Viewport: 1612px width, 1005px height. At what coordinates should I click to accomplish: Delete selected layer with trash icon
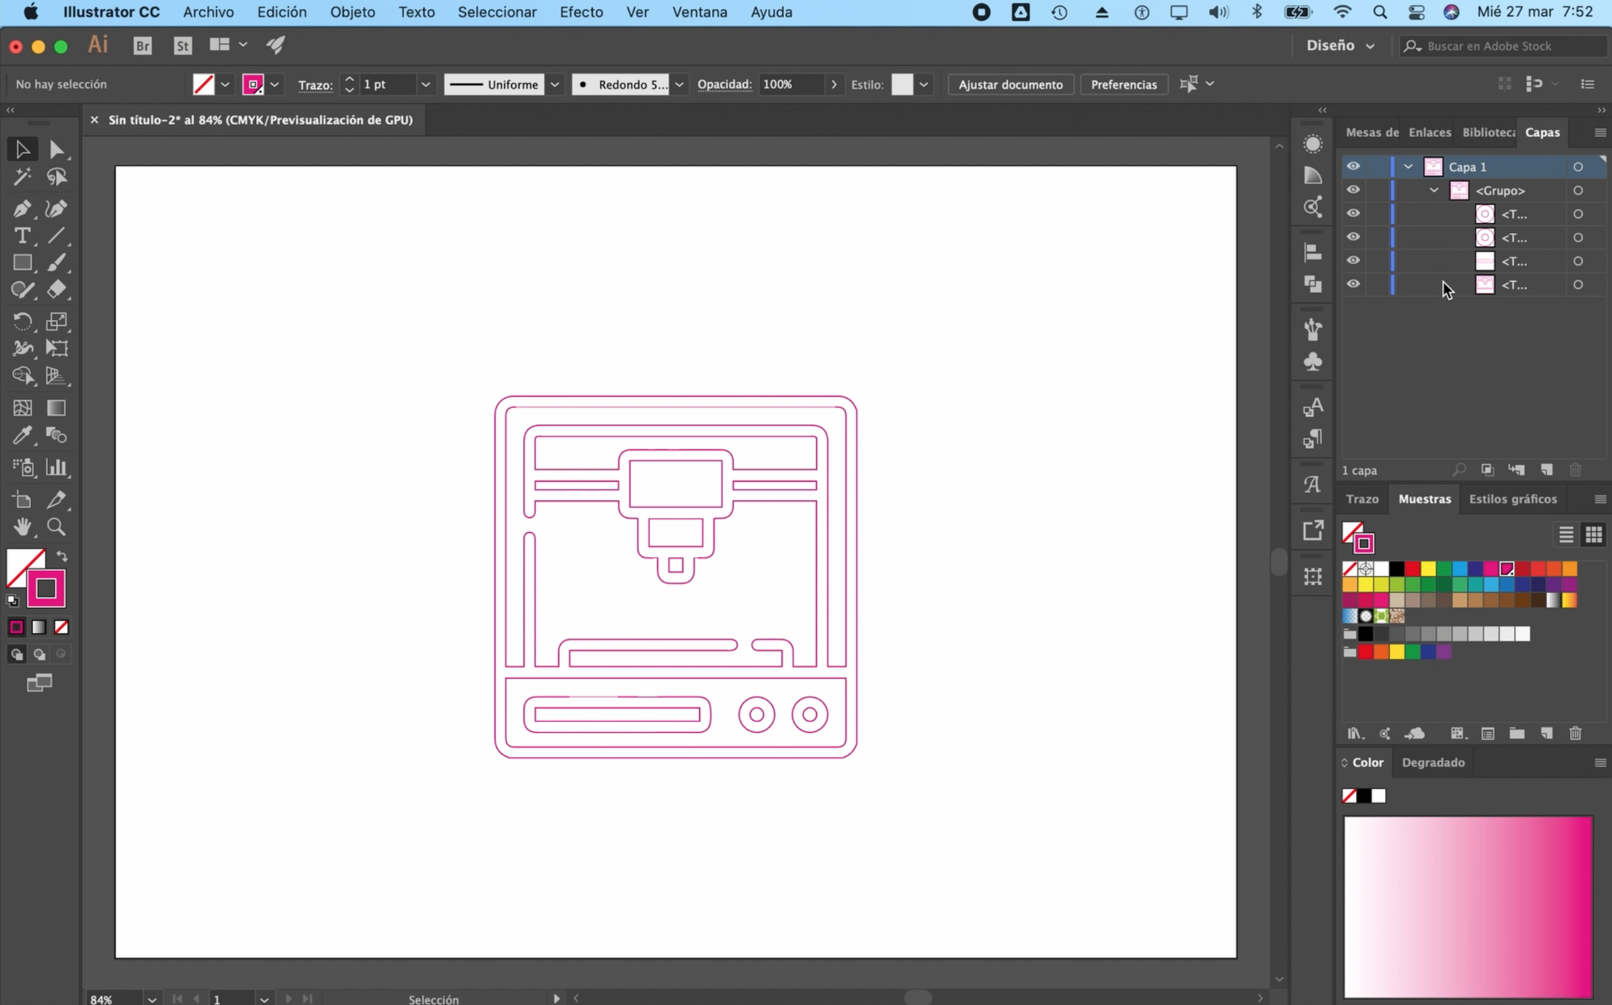[1576, 469]
